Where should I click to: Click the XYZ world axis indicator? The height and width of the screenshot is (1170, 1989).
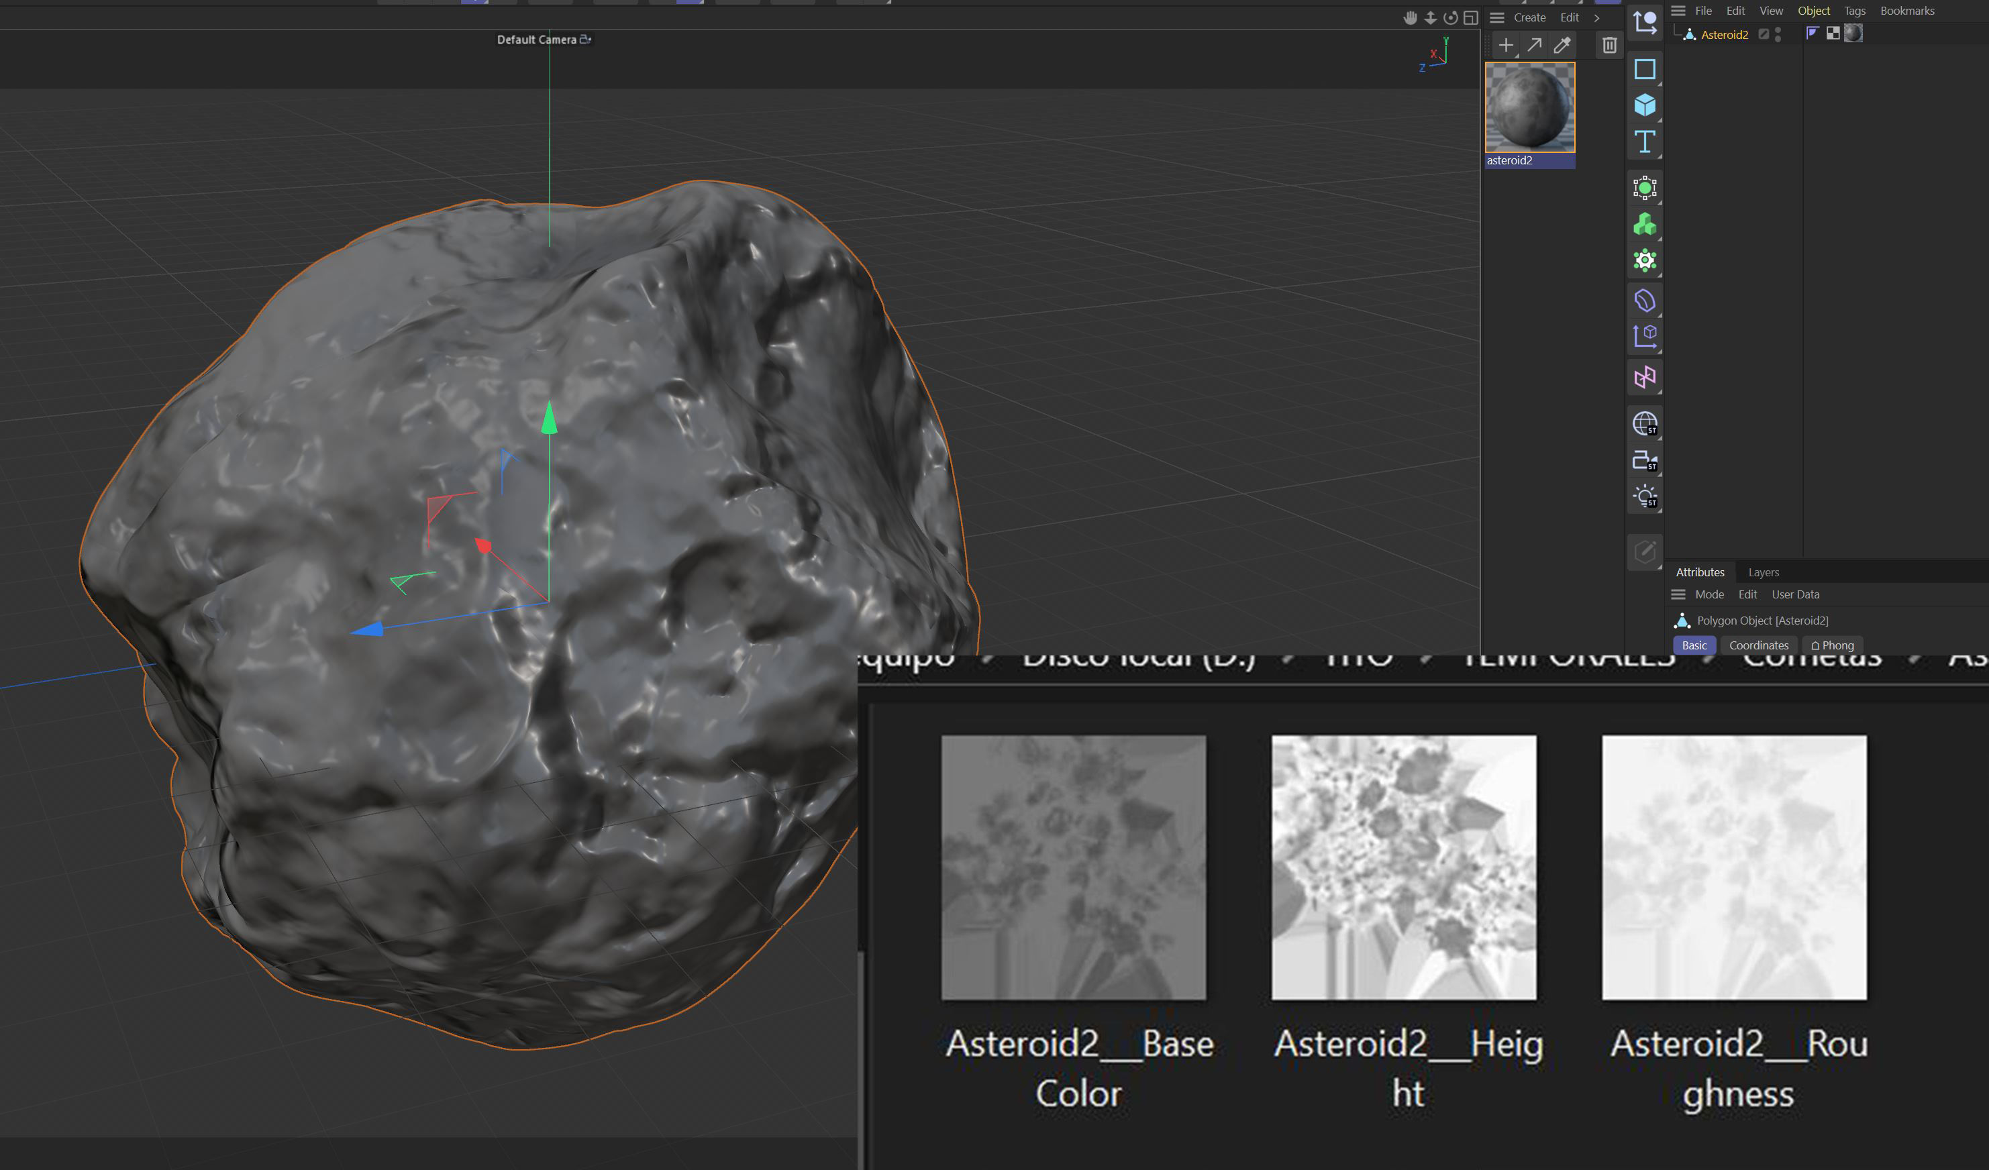tap(1434, 54)
